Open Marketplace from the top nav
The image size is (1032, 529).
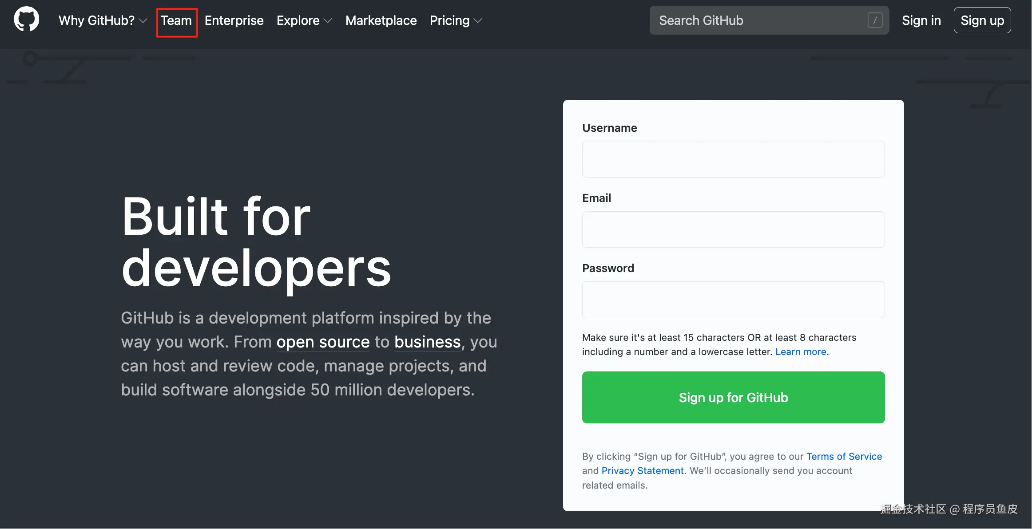tap(381, 20)
